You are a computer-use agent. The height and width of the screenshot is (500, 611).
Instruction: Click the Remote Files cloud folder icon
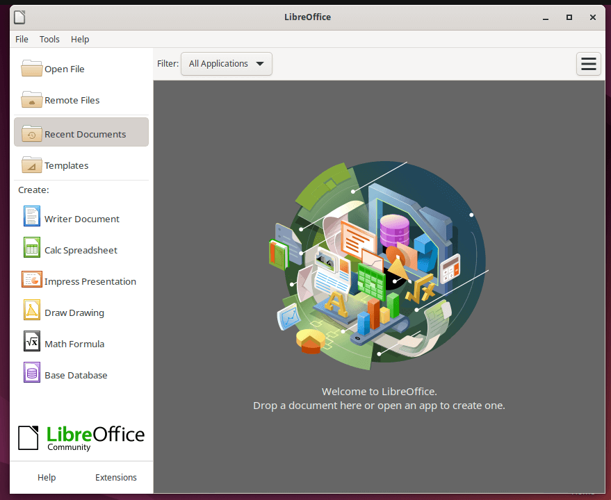[31, 100]
